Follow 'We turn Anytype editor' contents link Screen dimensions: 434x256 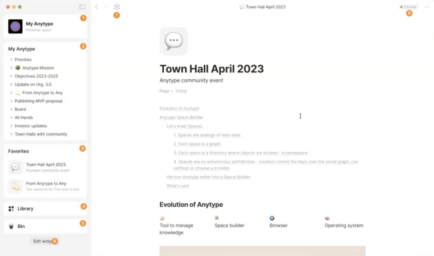209,177
